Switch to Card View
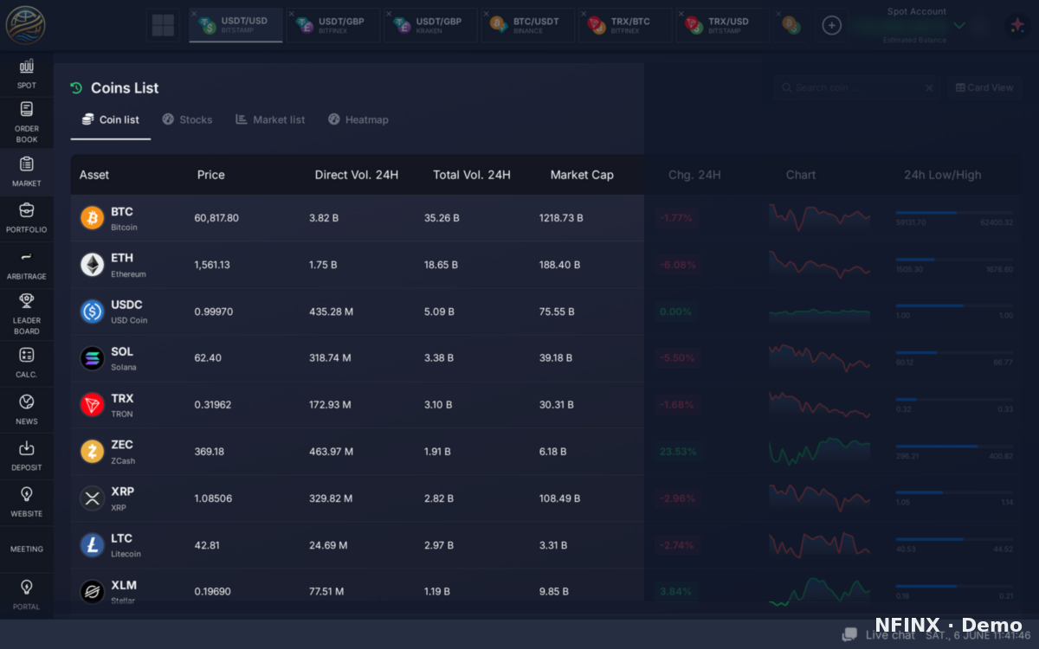 pos(984,87)
